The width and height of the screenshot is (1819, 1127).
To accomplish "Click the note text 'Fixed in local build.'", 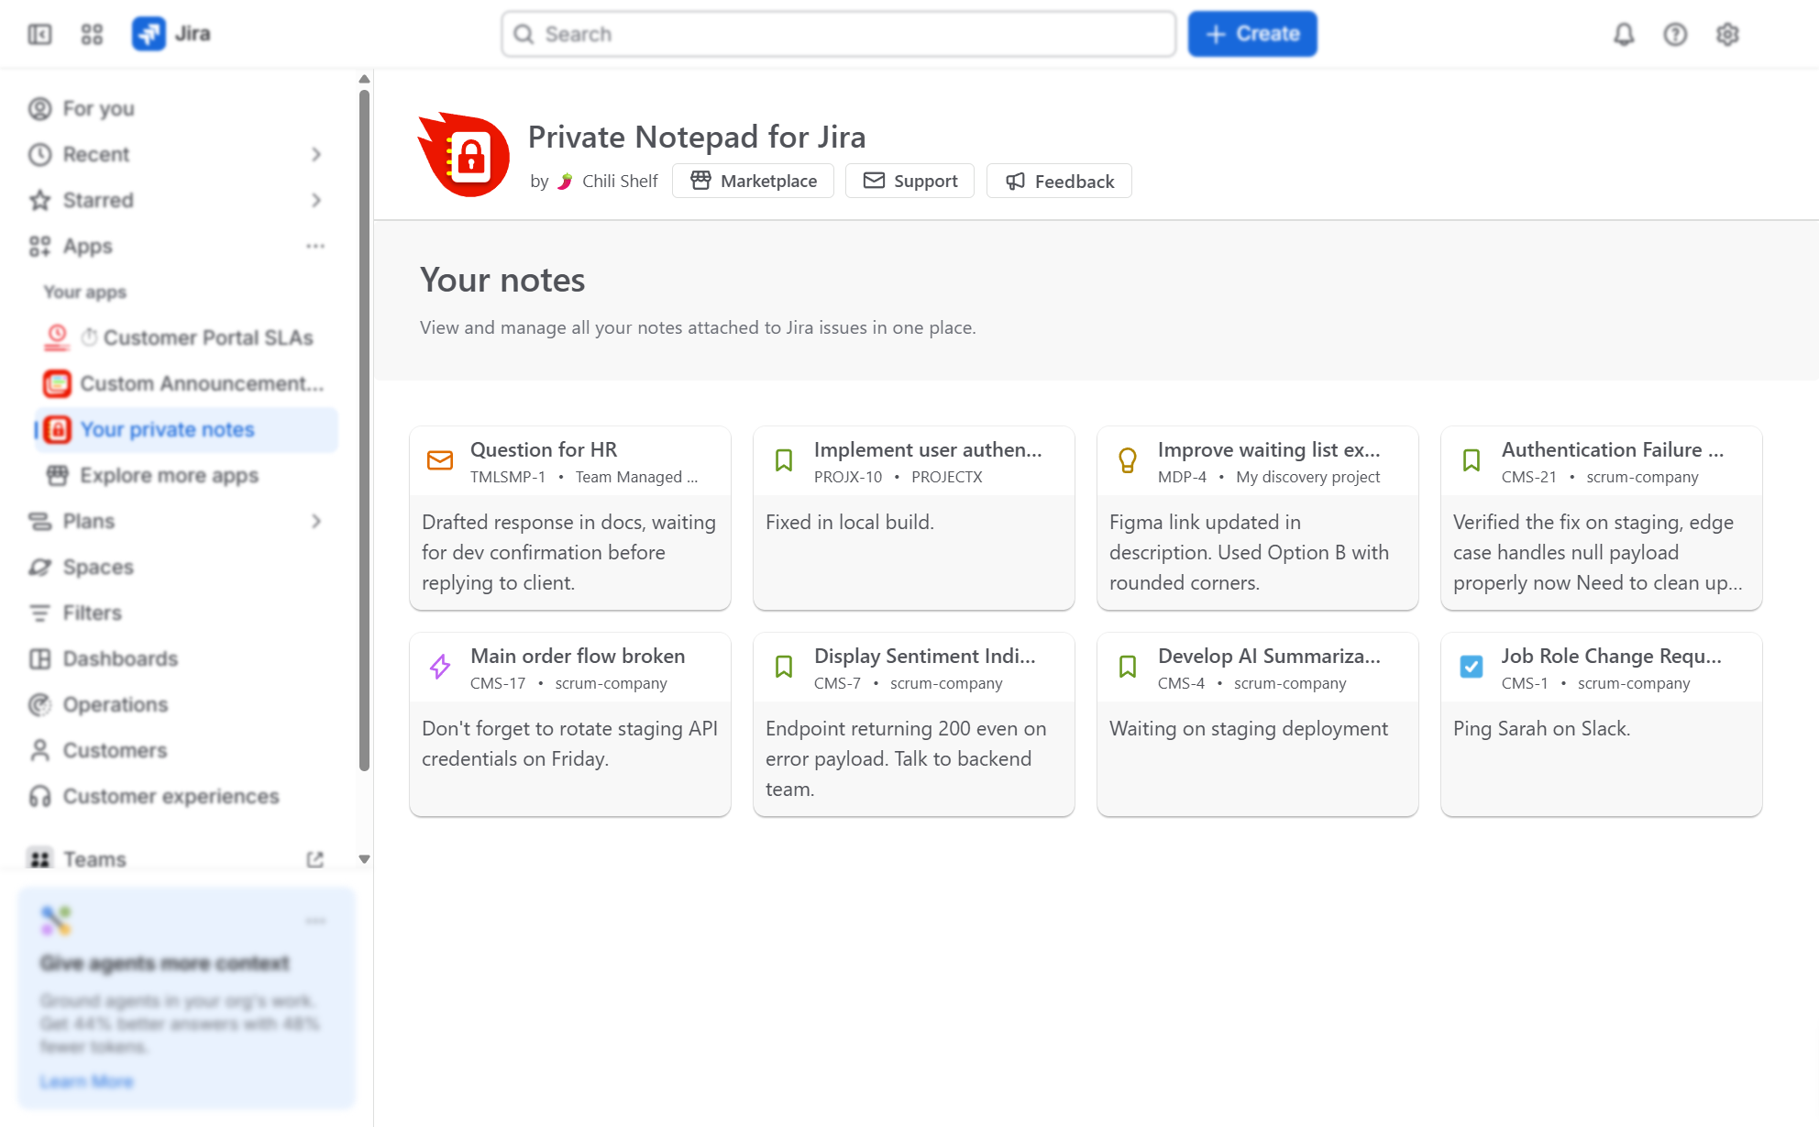I will coord(850,522).
